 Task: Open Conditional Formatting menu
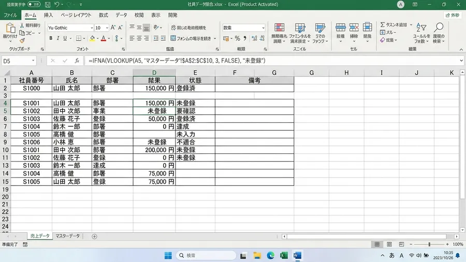279,33
